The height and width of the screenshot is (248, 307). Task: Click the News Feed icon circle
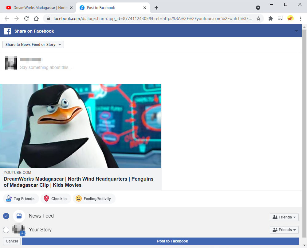coord(19,216)
